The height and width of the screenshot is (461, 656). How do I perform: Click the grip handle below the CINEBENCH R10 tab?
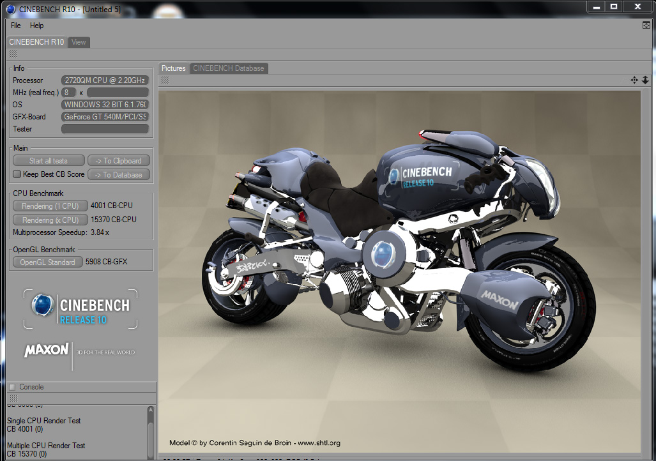tap(13, 54)
